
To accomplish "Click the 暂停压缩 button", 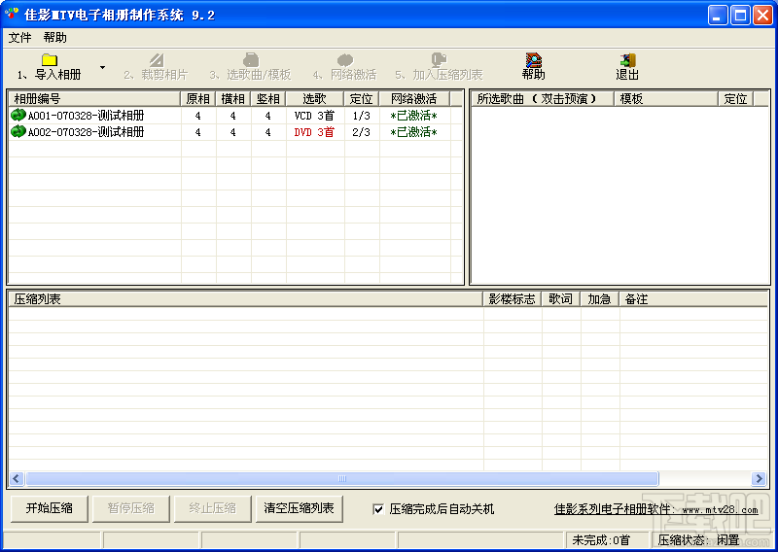I will 131,508.
